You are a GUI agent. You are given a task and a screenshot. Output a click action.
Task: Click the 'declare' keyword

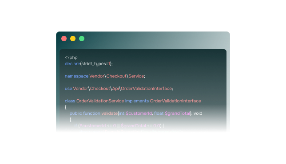(x=72, y=64)
